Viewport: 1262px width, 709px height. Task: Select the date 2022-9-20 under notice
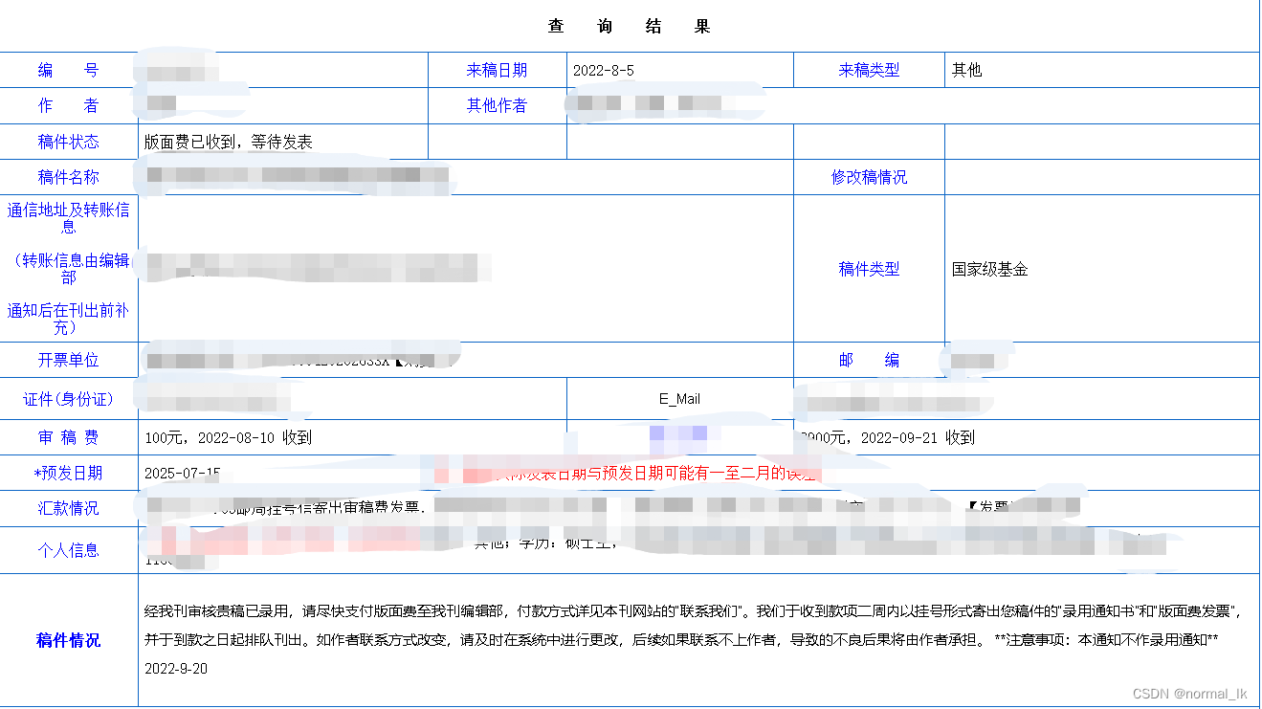pyautogui.click(x=176, y=668)
